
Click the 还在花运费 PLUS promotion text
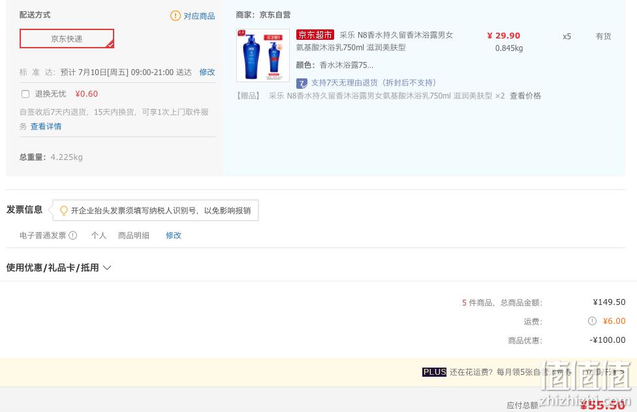[x=510, y=372]
